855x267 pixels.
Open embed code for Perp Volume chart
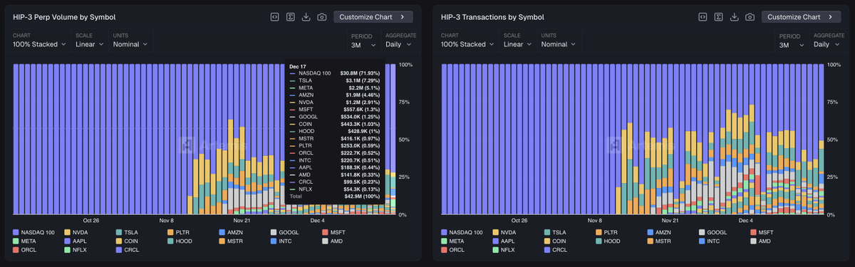tap(274, 16)
